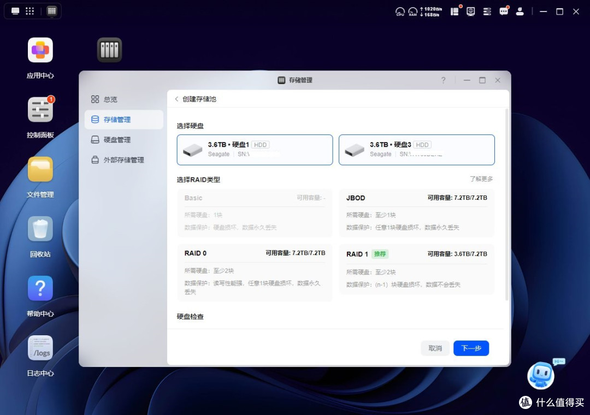
Task: Open the monitor display icon in top bar
Action: pos(471,11)
